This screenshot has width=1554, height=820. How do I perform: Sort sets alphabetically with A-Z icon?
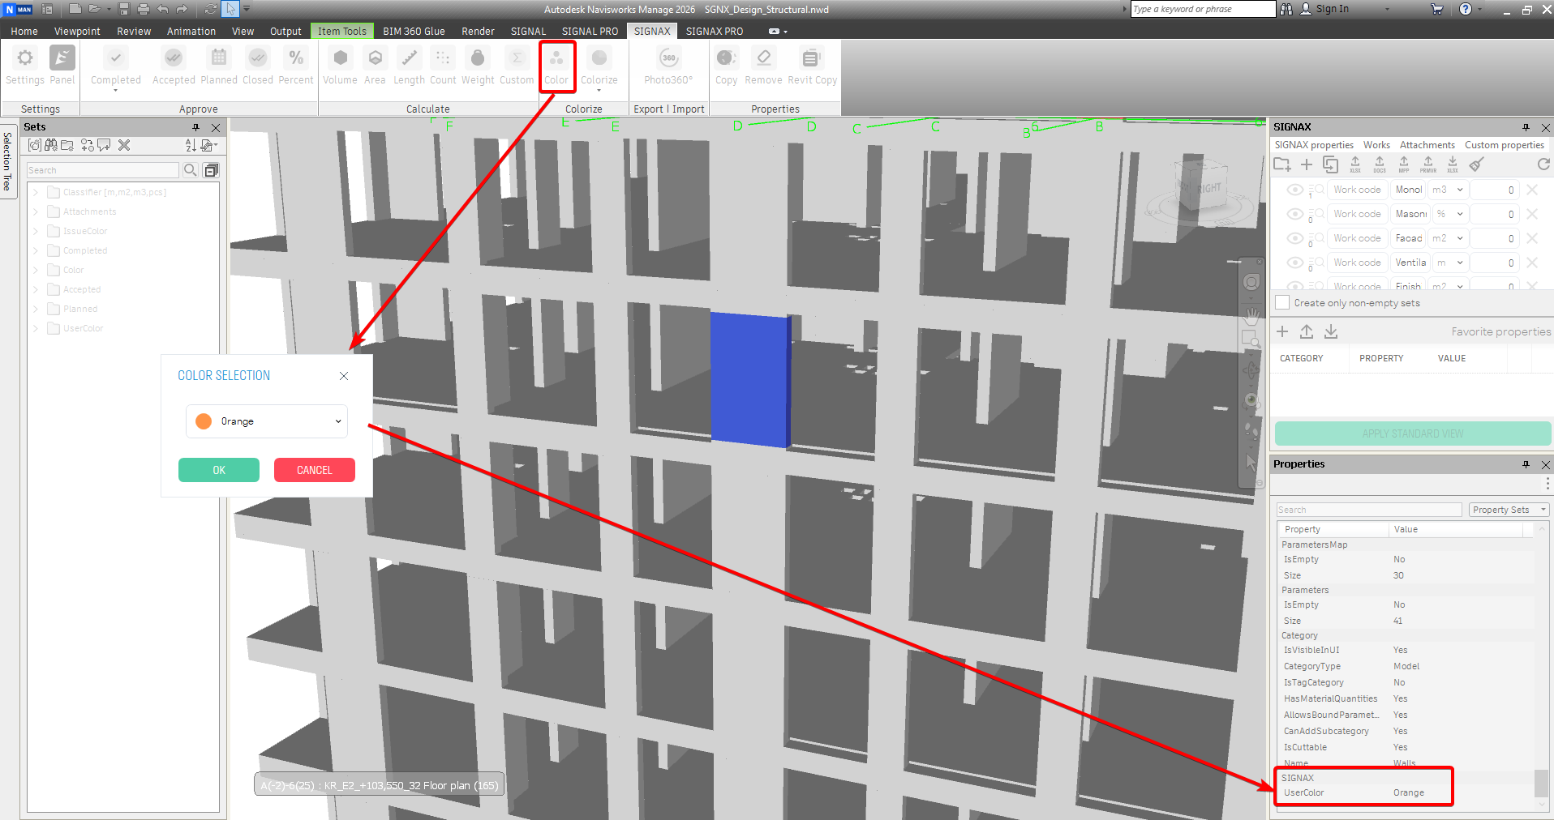pyautogui.click(x=191, y=145)
